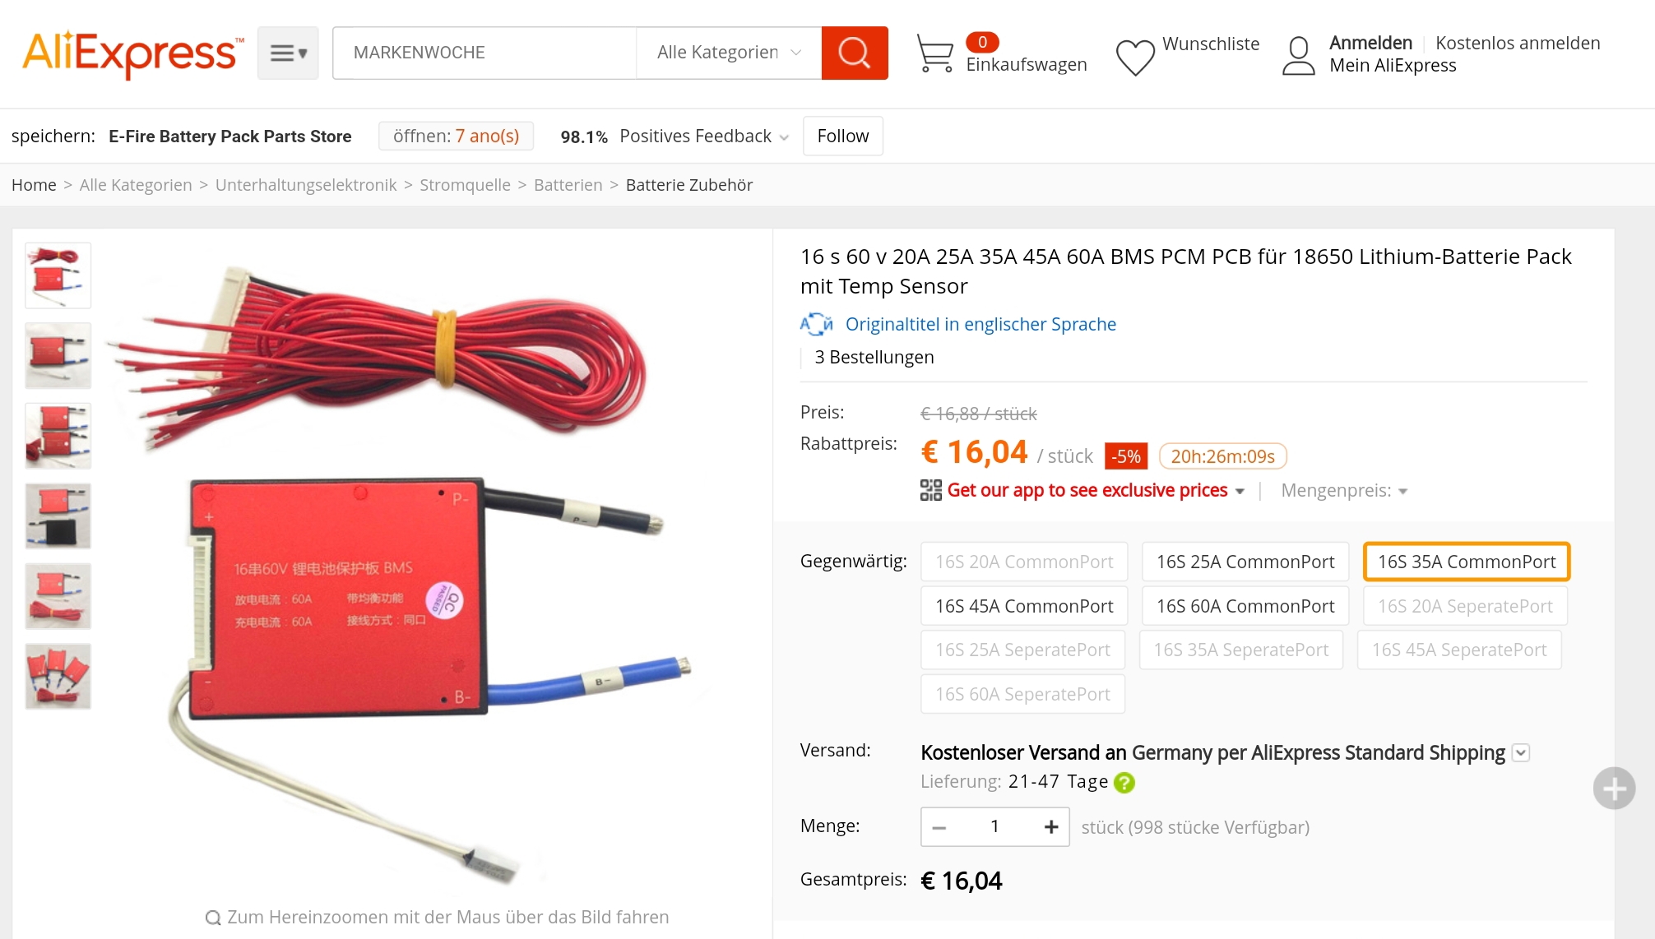Select the 16S 25A CommonPort option
The height and width of the screenshot is (939, 1655).
click(1245, 562)
